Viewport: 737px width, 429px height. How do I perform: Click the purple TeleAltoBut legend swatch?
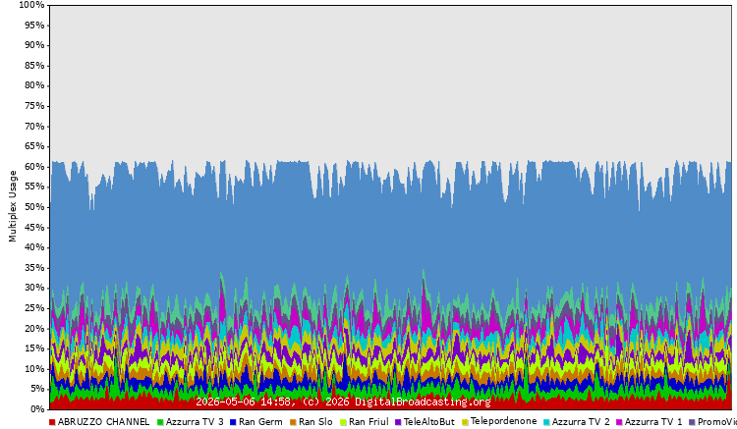point(398,422)
